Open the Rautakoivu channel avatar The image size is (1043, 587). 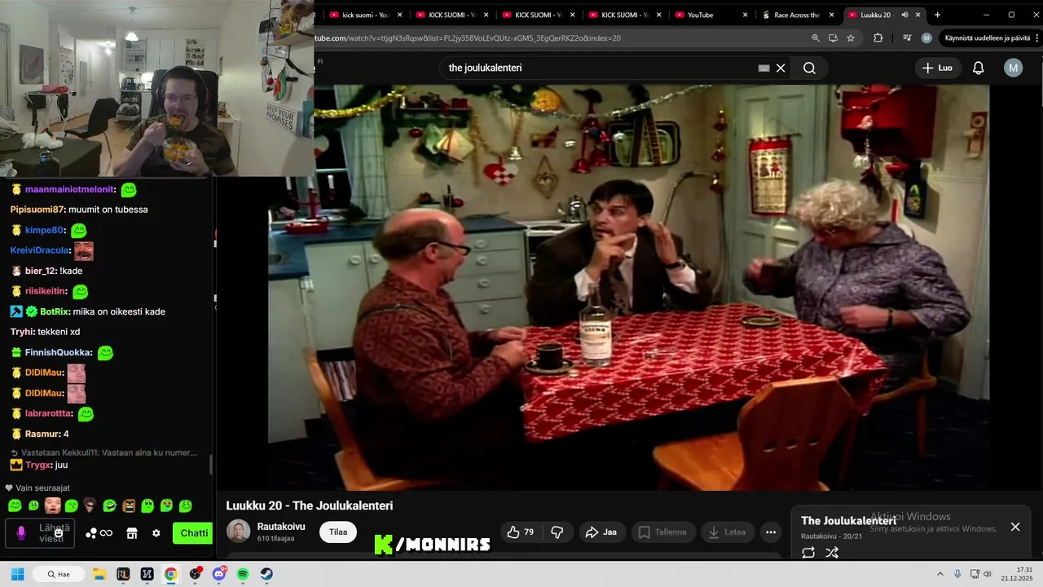pos(239,532)
